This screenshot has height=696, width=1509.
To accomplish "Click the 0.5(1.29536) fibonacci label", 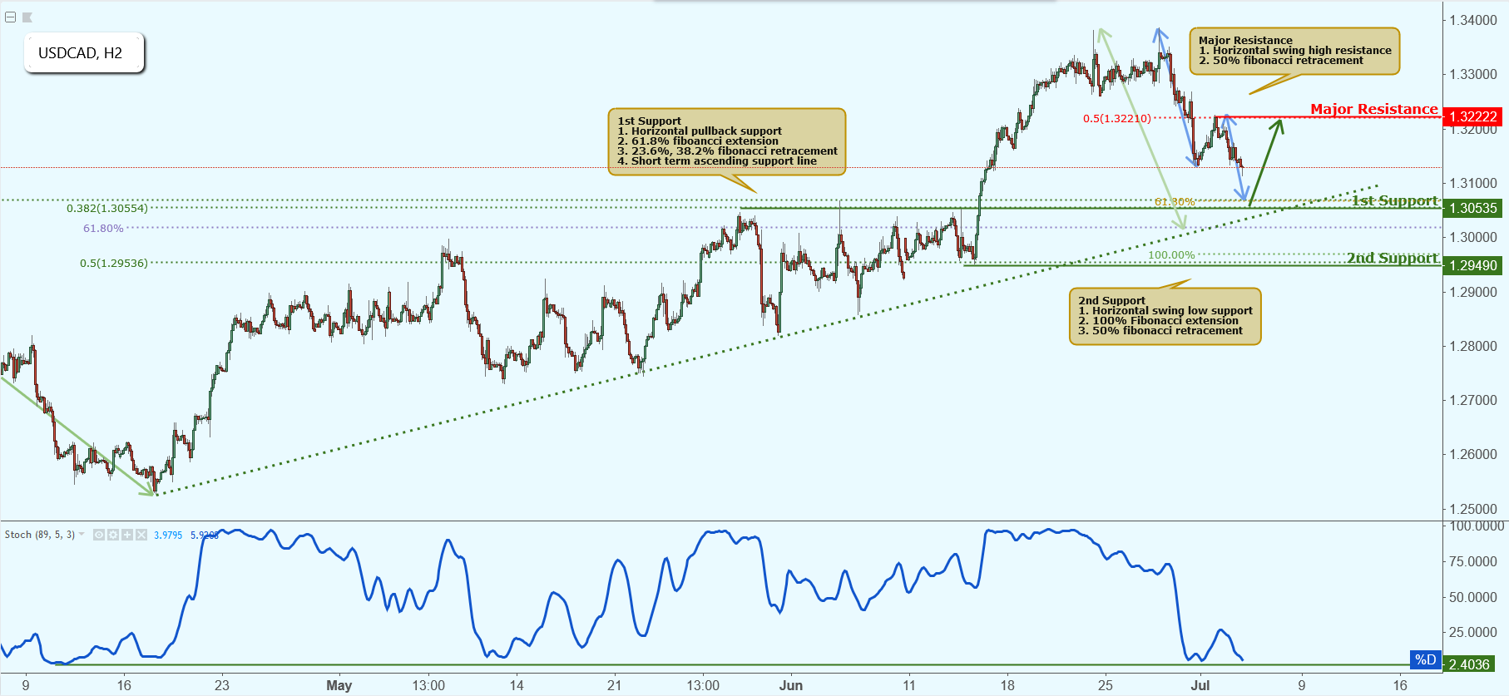I will click(x=114, y=264).
